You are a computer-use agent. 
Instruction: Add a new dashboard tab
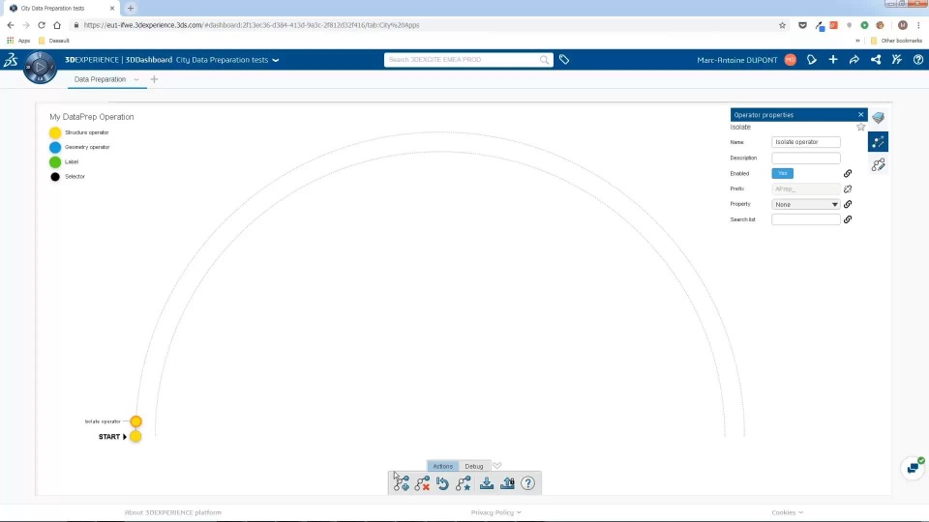[154, 79]
